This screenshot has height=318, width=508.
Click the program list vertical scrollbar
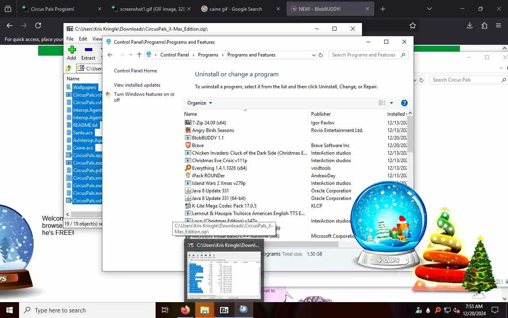coord(410,134)
